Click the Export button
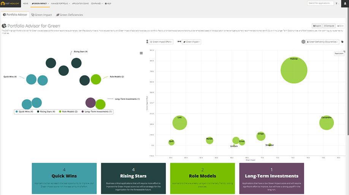Screen dimensions: 349x195 click(x=317, y=26)
